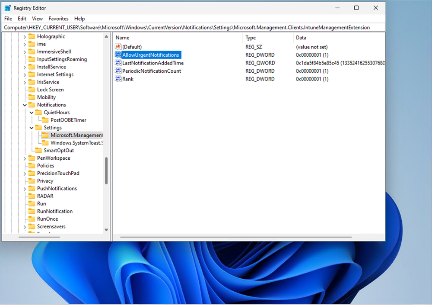This screenshot has width=432, height=306.
Task: Expand the PushNotifications key
Action: tap(25, 189)
